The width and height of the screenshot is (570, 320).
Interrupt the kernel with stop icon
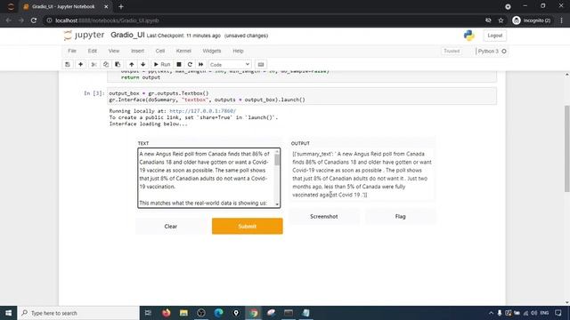(179, 65)
